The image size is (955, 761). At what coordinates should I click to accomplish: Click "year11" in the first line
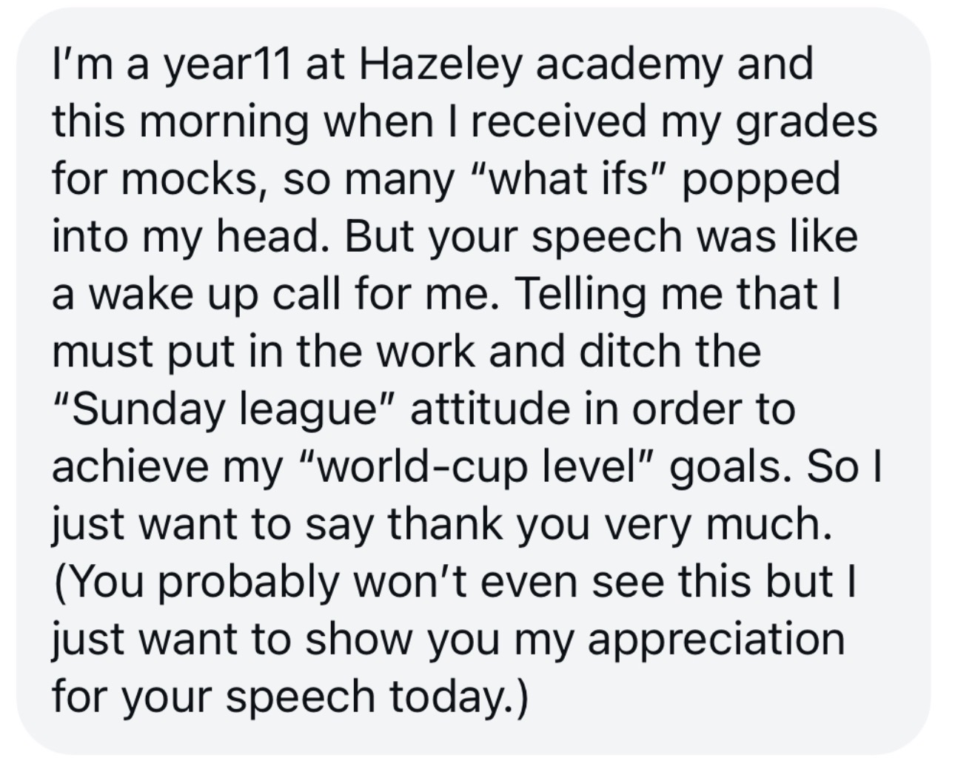[x=225, y=65]
